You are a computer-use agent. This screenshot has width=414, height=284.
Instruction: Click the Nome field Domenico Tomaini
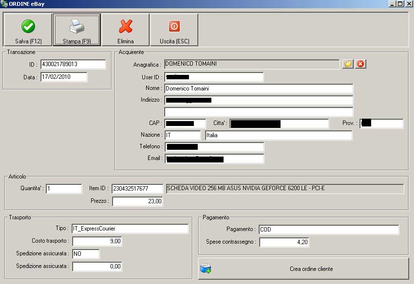pos(259,89)
